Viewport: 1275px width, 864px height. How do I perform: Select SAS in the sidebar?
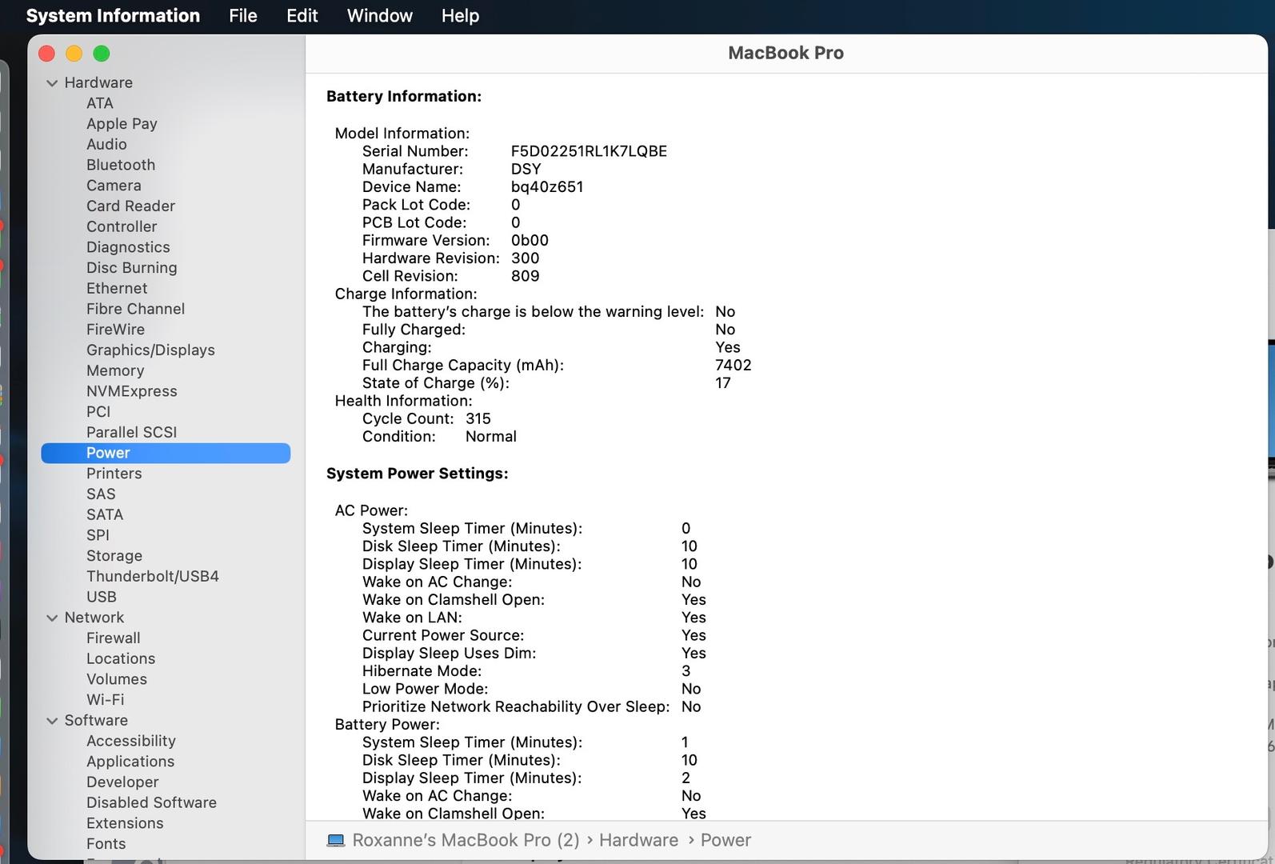(x=101, y=494)
